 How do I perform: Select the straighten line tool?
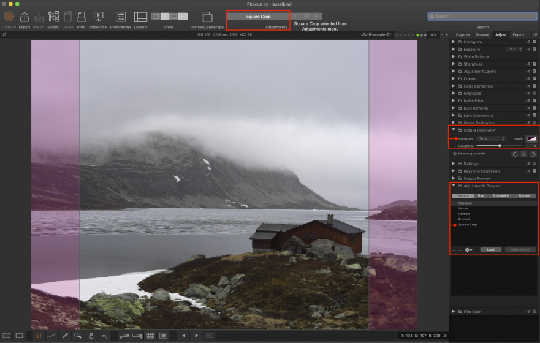(x=51, y=336)
